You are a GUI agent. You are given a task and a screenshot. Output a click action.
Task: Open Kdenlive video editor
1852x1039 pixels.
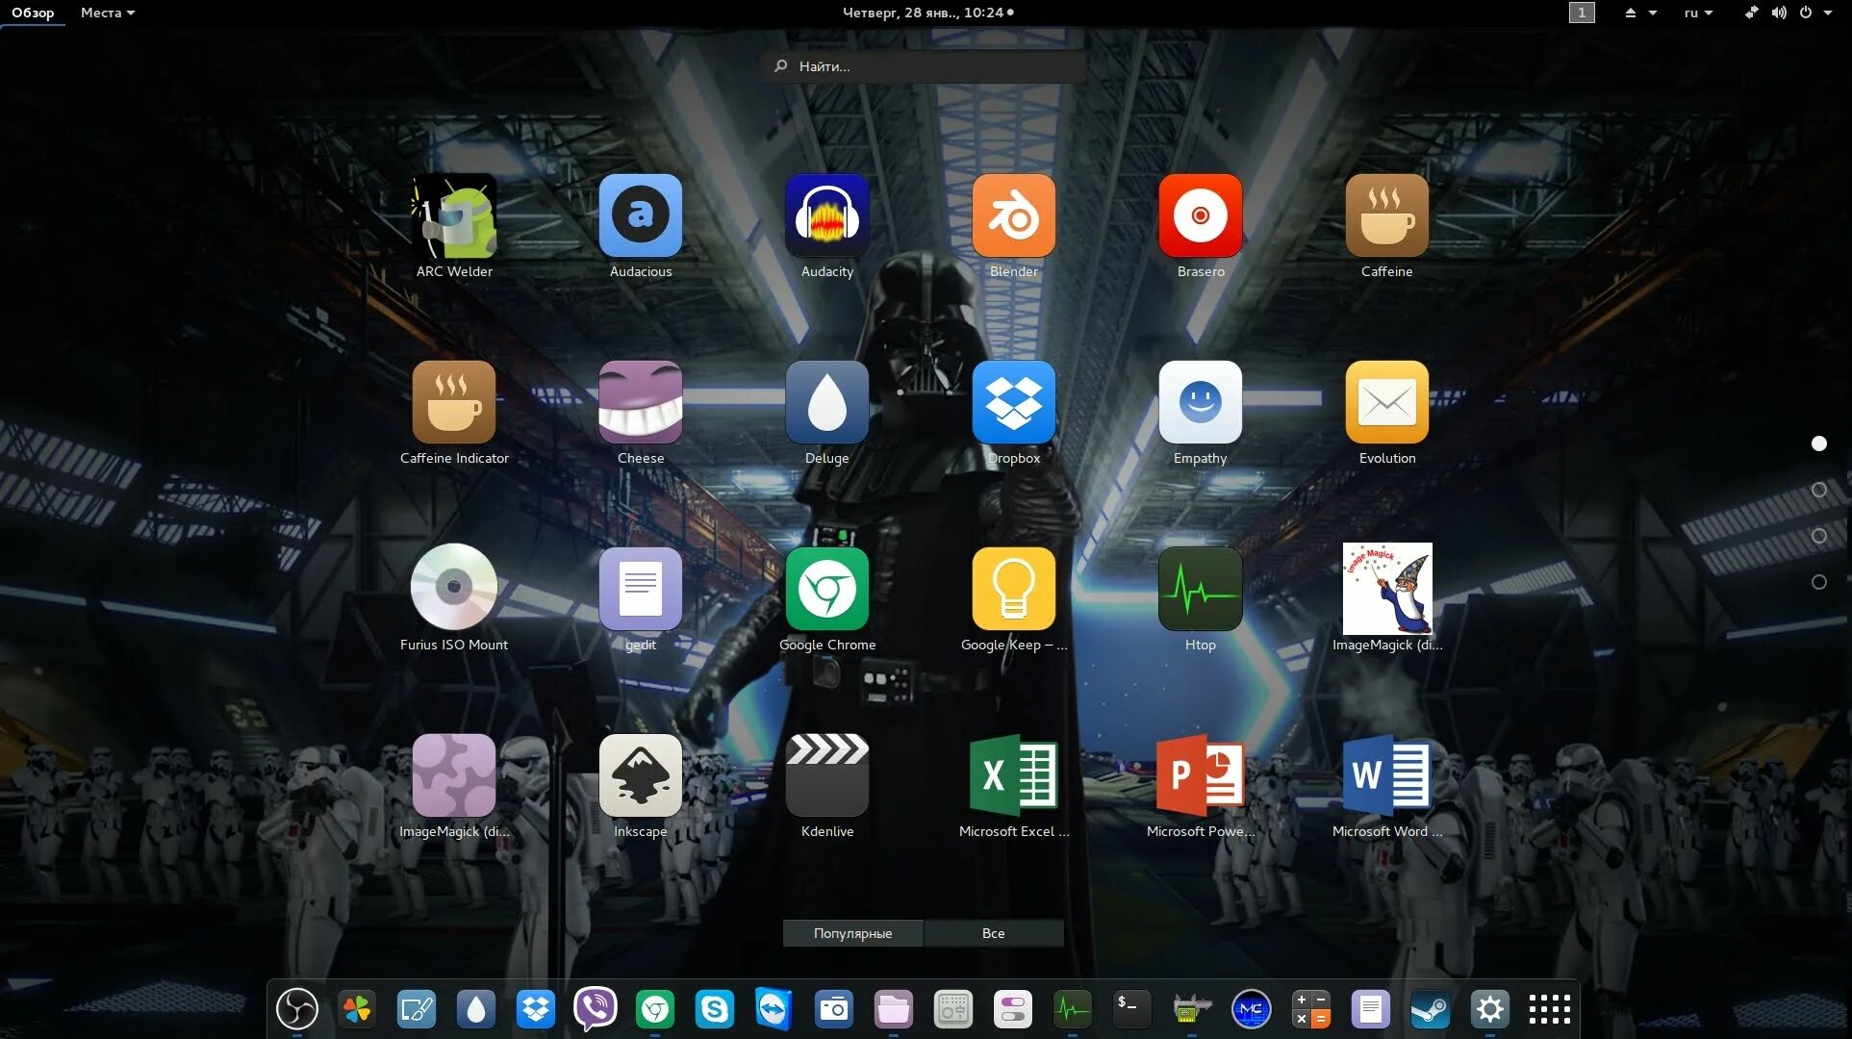[x=826, y=776]
